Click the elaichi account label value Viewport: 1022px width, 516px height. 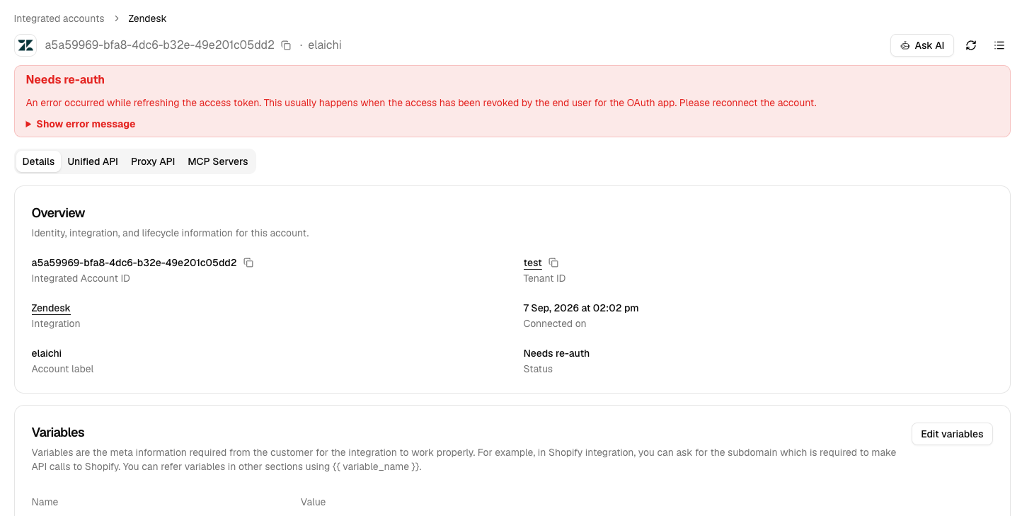[x=47, y=353]
